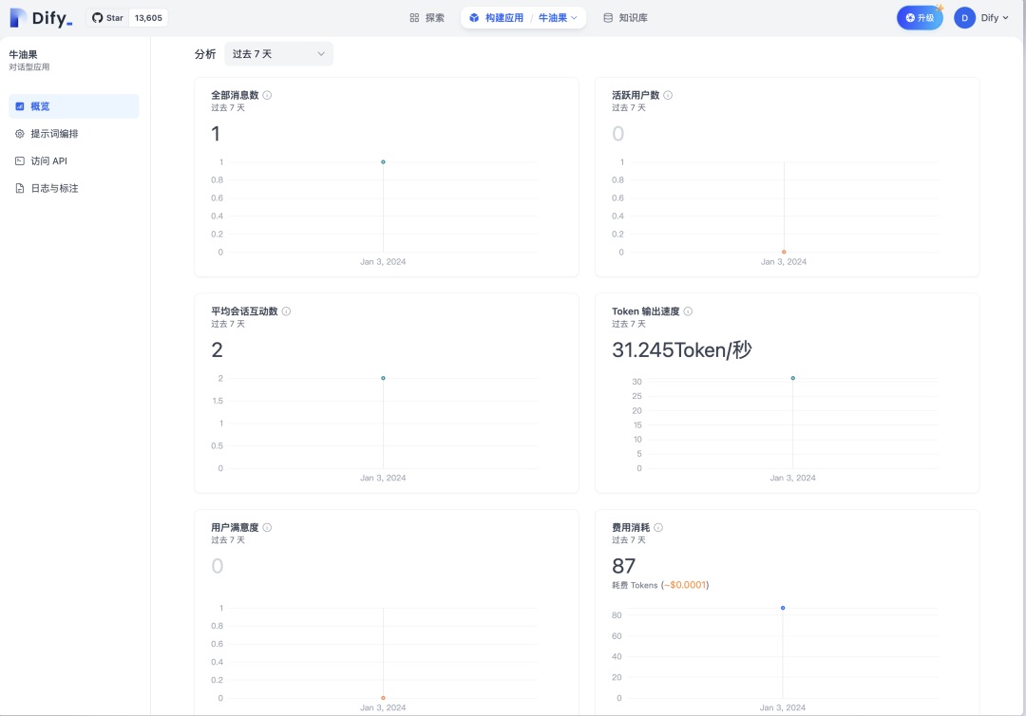Click the 知识库 icon in the header
The image size is (1026, 716).
[x=606, y=17]
